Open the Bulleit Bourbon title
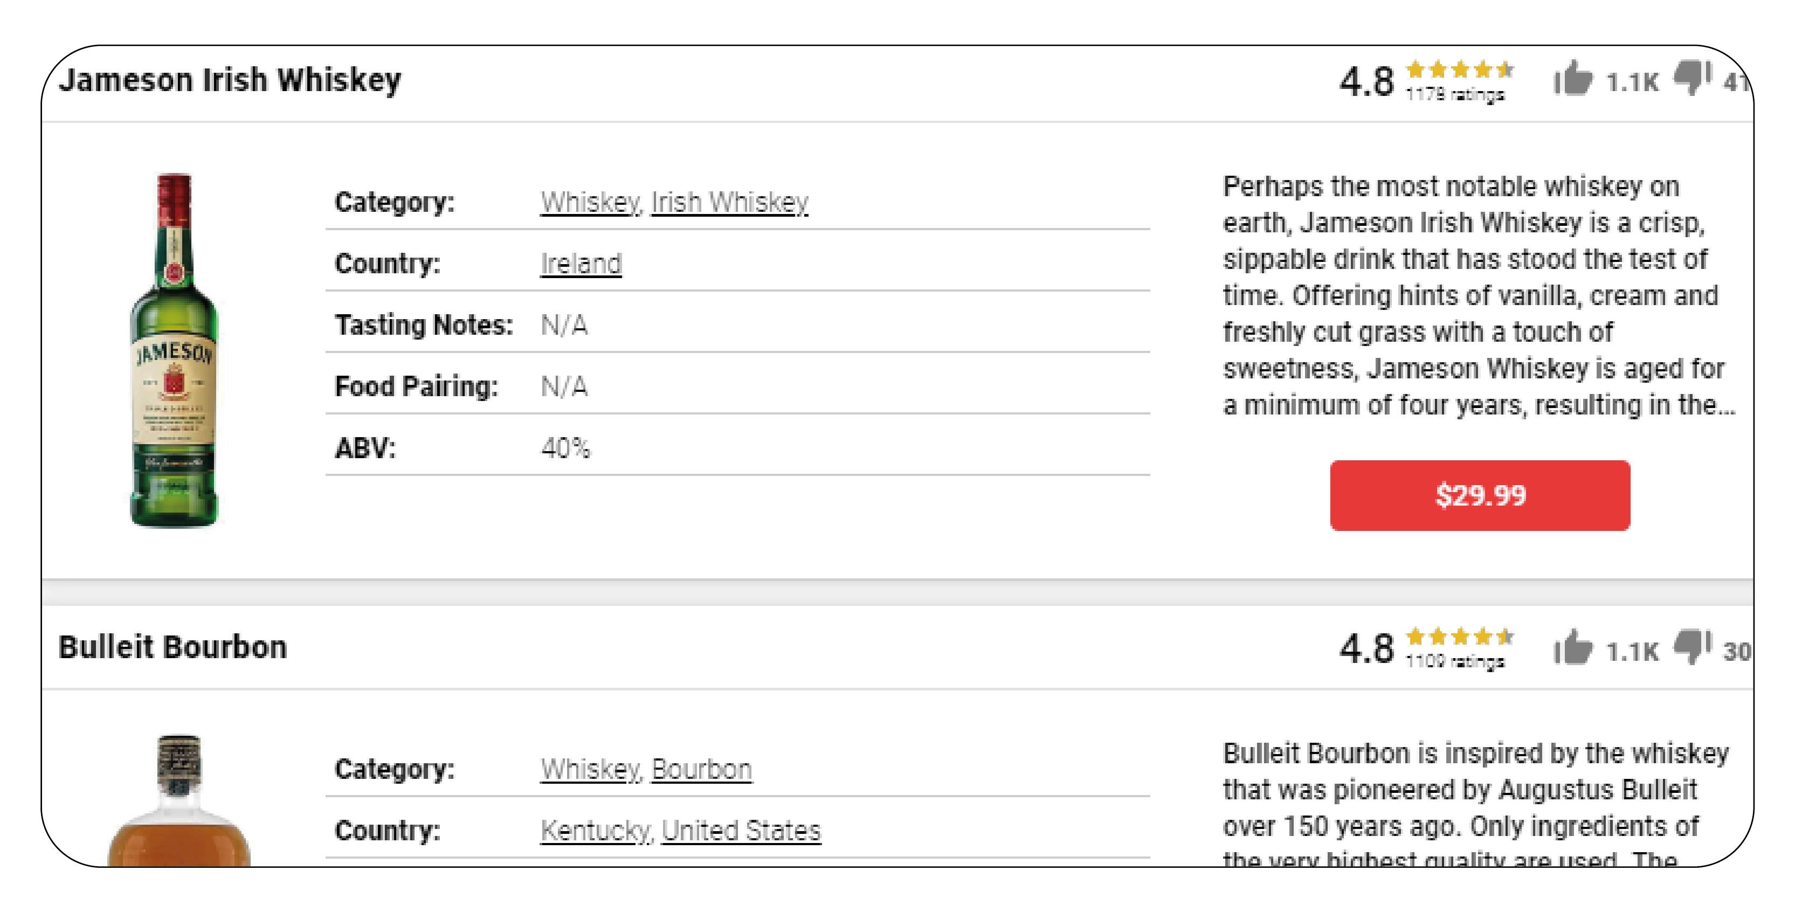Screen dimensions: 1795x912 pyautogui.click(x=173, y=647)
